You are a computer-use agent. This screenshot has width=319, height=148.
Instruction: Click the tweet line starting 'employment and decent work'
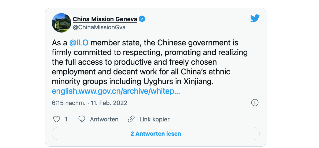[x=141, y=72]
